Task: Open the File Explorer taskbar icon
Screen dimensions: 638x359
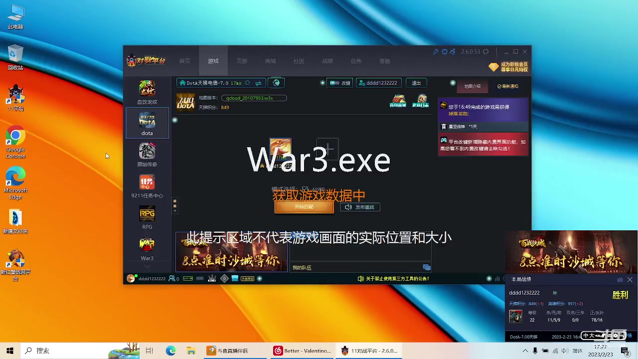Action: tap(191, 351)
